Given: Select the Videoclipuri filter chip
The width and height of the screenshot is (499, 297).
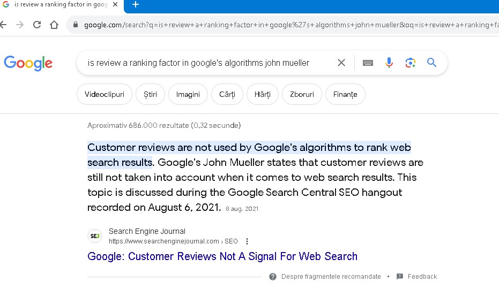Looking at the screenshot, I should coord(105,94).
